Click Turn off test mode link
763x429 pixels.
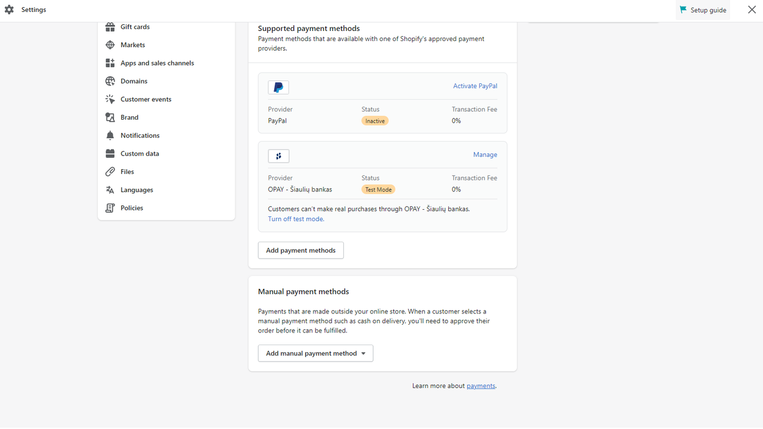(296, 219)
